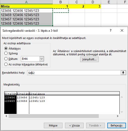Select column A header in the worksheet
The image size is (128, 131).
[x=26, y=2]
